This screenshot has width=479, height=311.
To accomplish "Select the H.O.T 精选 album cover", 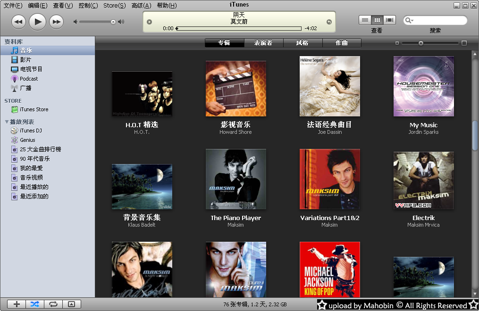I will pos(142,94).
